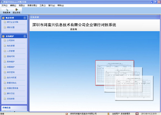
Task: Click the 详细信息 panel header
Action: tap(14, 108)
